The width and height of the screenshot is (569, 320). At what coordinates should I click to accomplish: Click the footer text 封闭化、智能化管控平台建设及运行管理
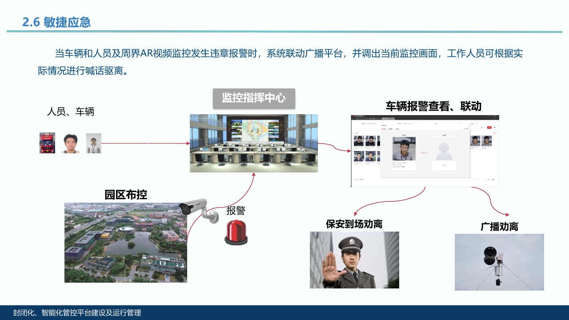[77, 313]
